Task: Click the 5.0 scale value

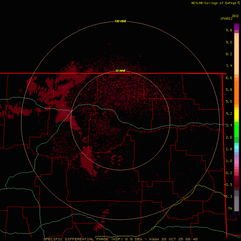Action: 229,101
